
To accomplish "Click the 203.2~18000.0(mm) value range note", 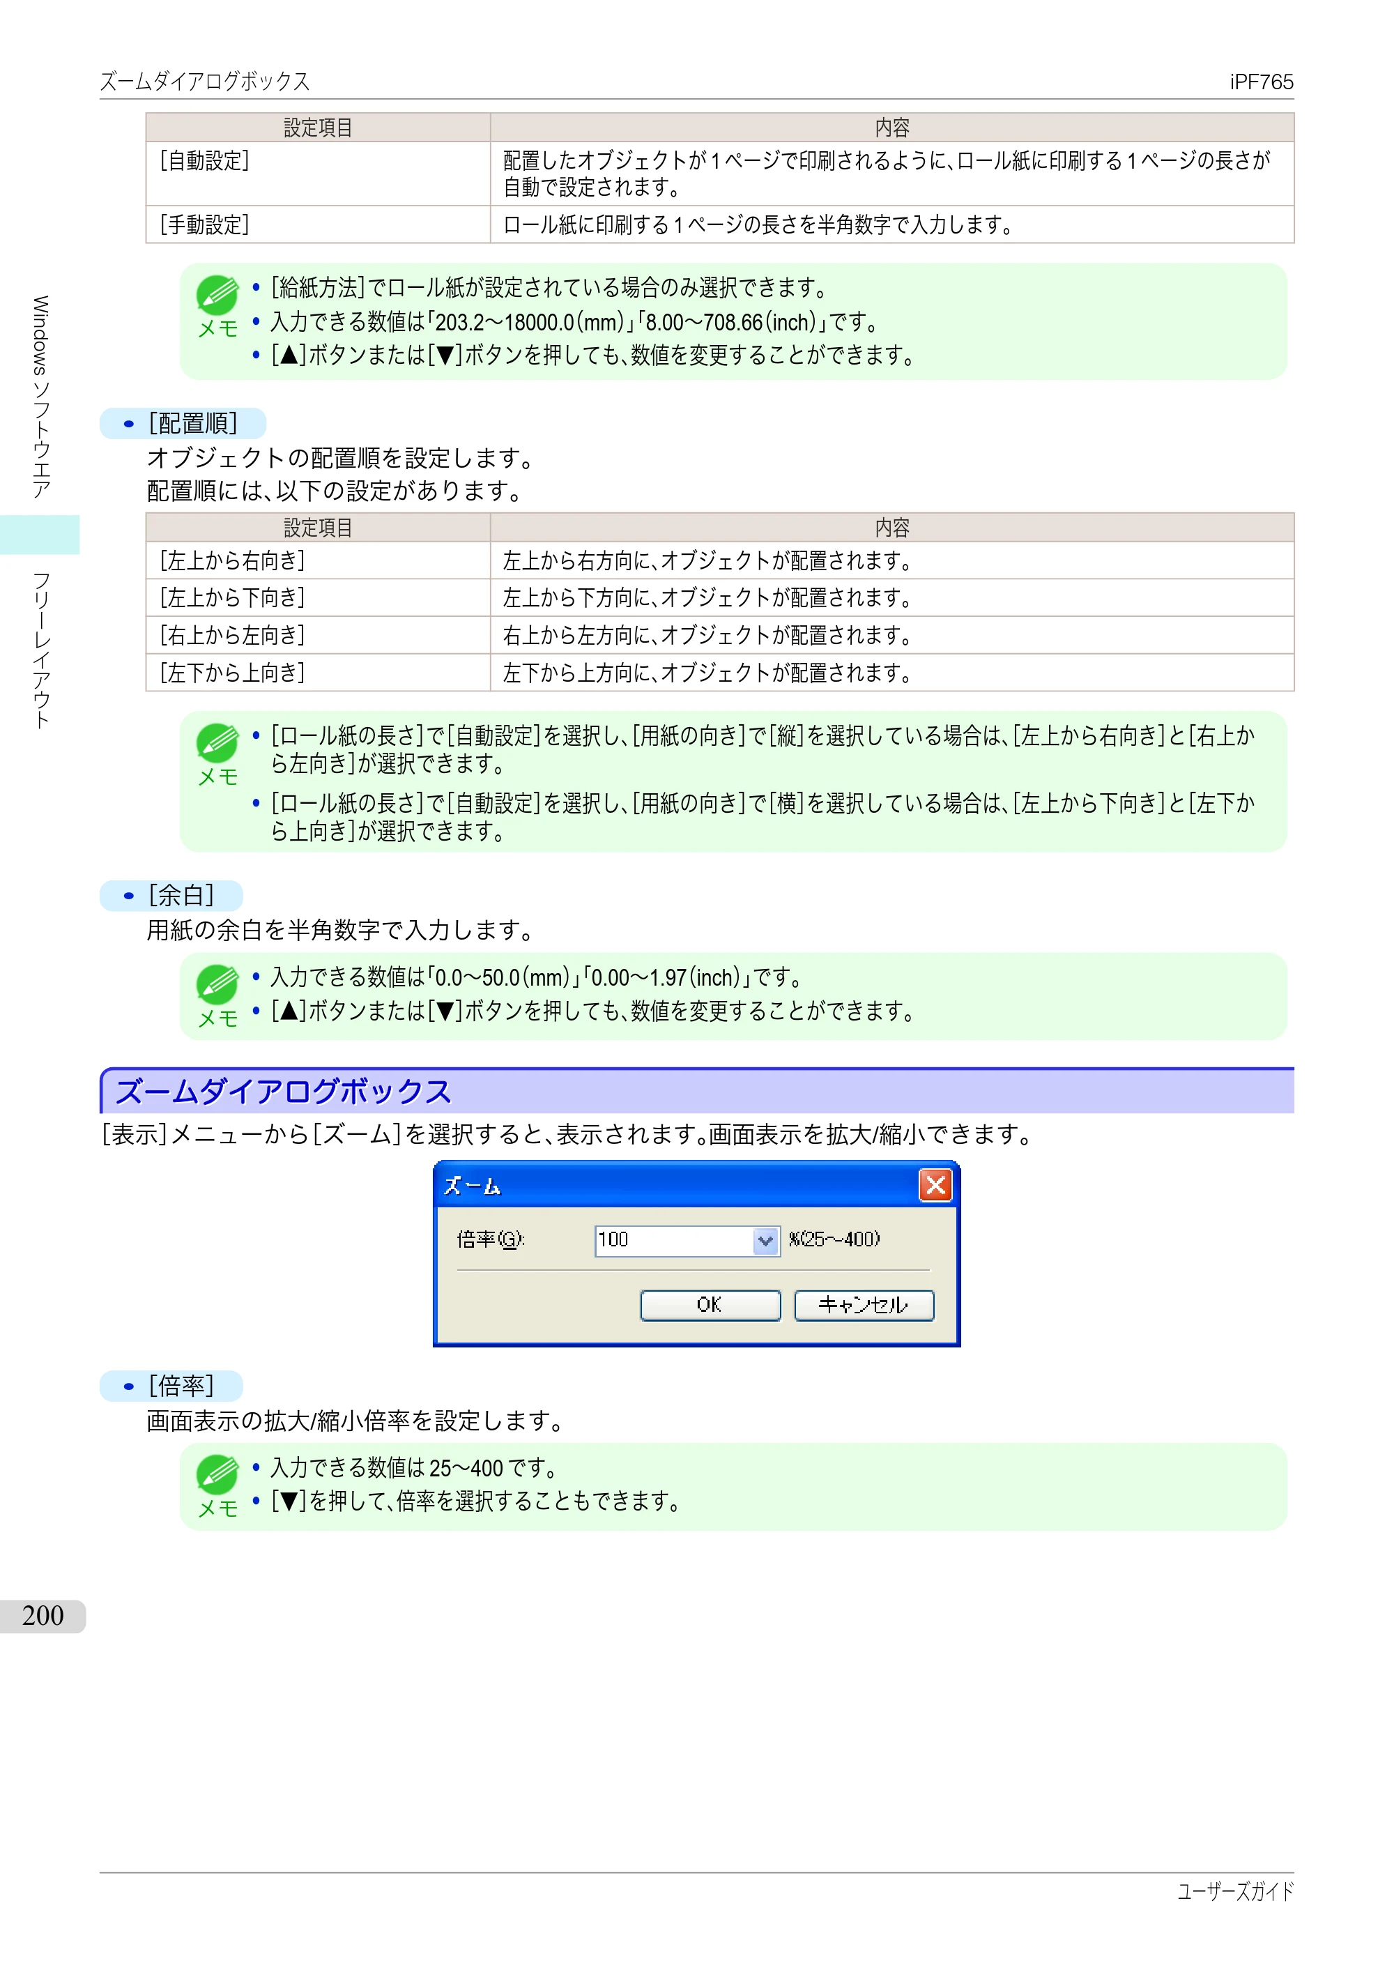I will coord(574,322).
